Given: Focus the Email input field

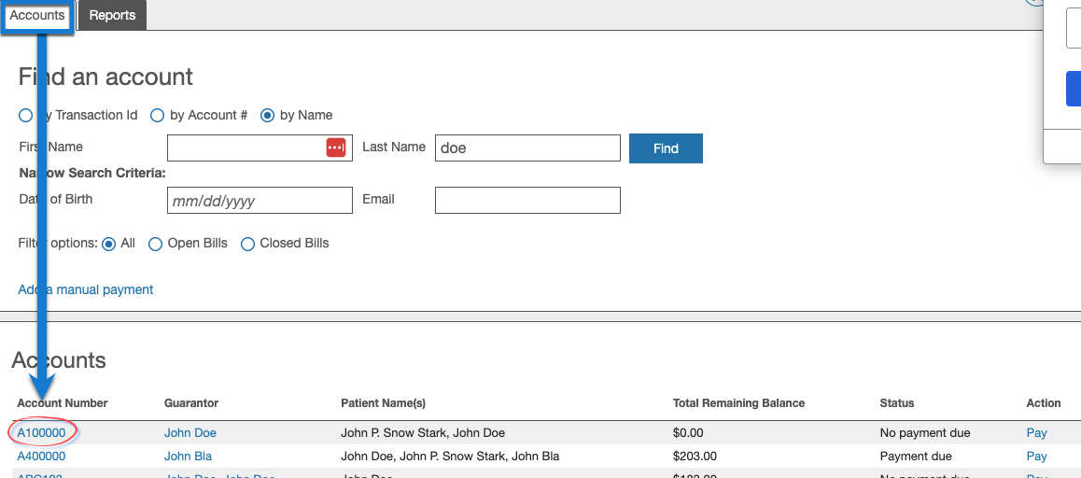Looking at the screenshot, I should pyautogui.click(x=526, y=201).
